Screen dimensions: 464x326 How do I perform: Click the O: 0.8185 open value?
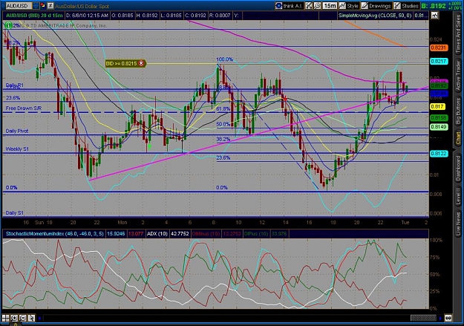tap(122, 16)
